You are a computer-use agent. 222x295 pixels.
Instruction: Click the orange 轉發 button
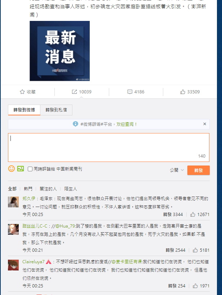tap(199, 170)
